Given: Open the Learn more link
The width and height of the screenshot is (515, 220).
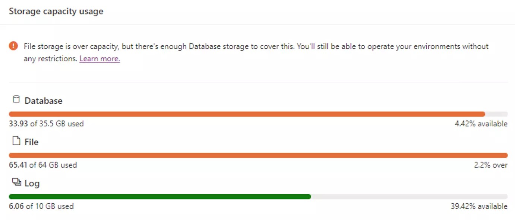Looking at the screenshot, I should coord(99,58).
